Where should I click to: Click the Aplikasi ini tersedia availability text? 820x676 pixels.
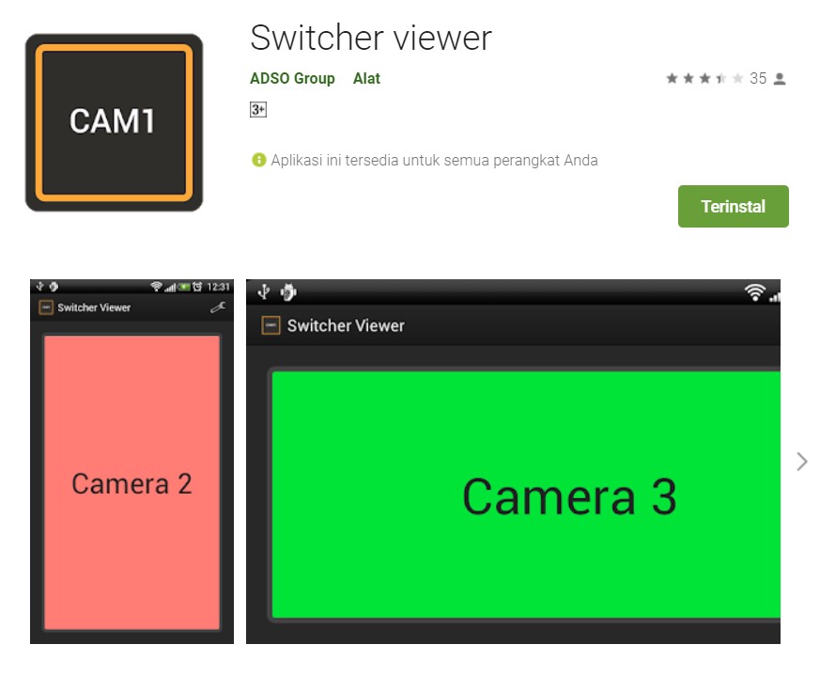[x=434, y=160]
